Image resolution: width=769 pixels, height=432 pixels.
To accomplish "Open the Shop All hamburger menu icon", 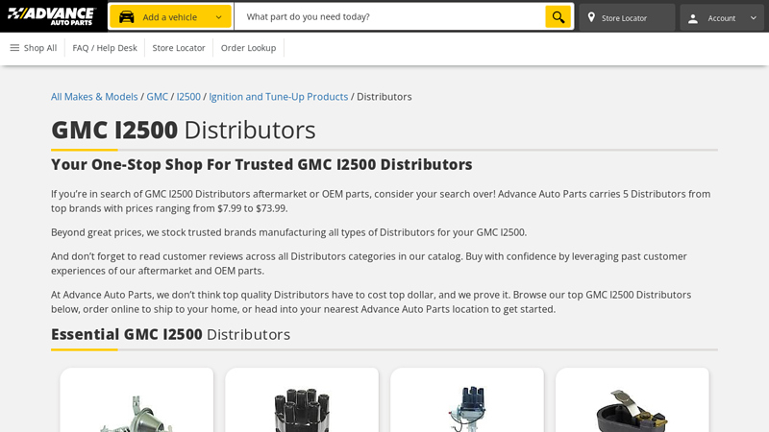I will (x=14, y=47).
